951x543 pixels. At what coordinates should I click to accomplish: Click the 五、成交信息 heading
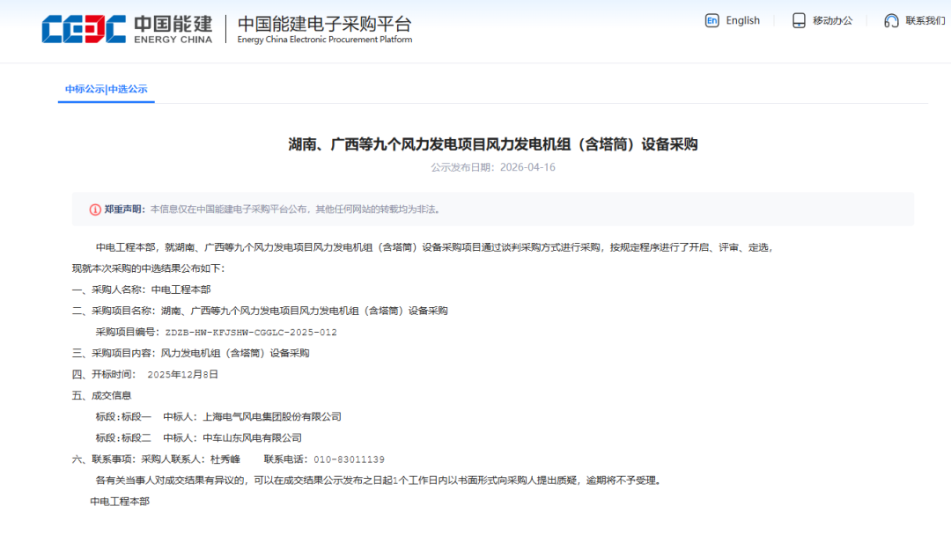pyautogui.click(x=101, y=396)
